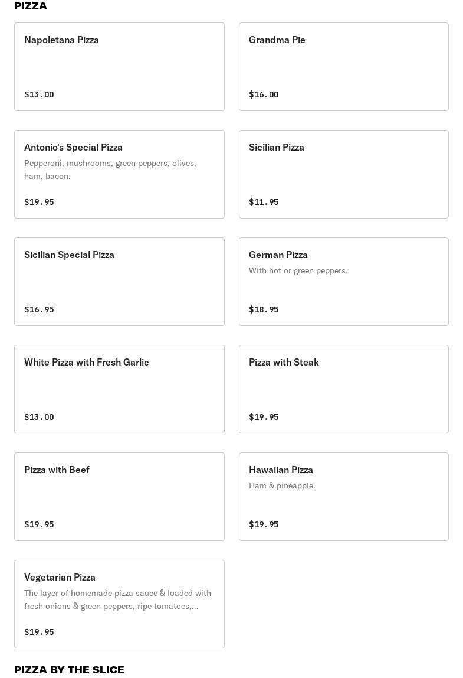Select the Grandma Pie card
The height and width of the screenshot is (678, 463).
click(x=343, y=67)
